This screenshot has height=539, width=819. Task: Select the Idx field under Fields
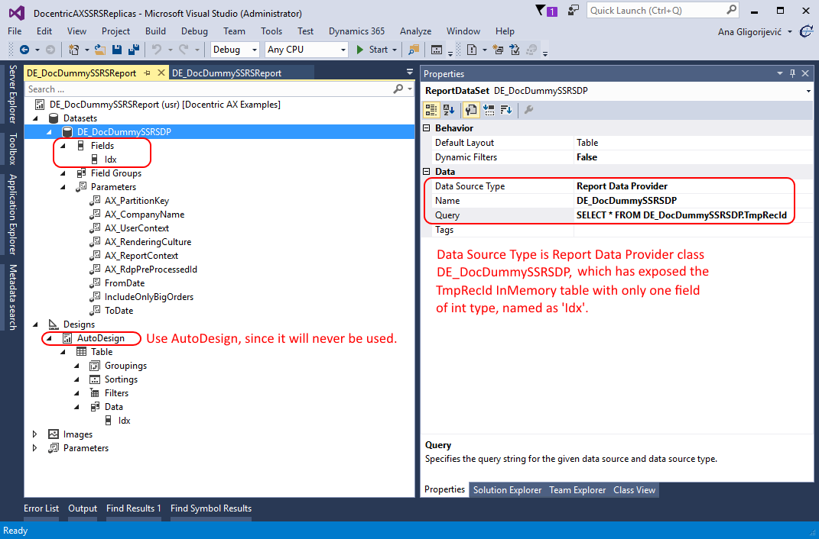(x=111, y=160)
